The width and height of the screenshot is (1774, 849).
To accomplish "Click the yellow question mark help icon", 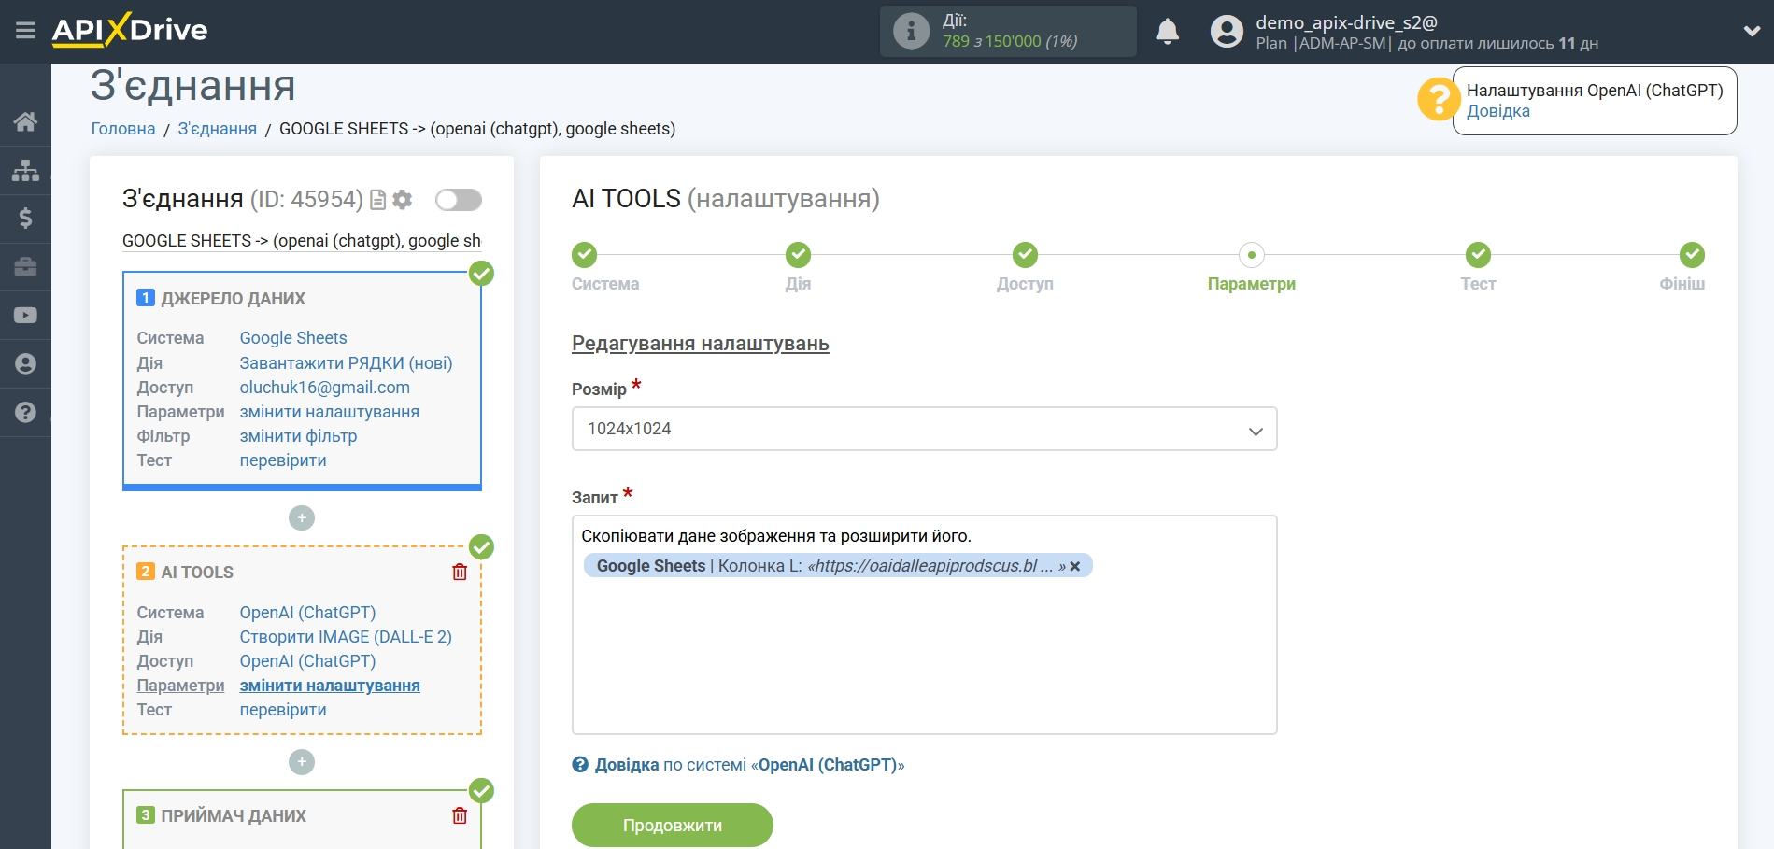I will [1438, 99].
